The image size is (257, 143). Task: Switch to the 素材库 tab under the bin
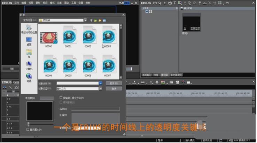click(164, 75)
